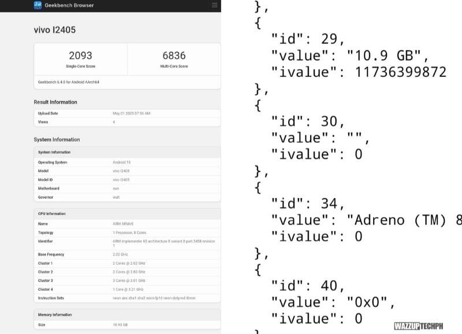
Task: Click the Memory Information table header
Action: (x=56, y=314)
